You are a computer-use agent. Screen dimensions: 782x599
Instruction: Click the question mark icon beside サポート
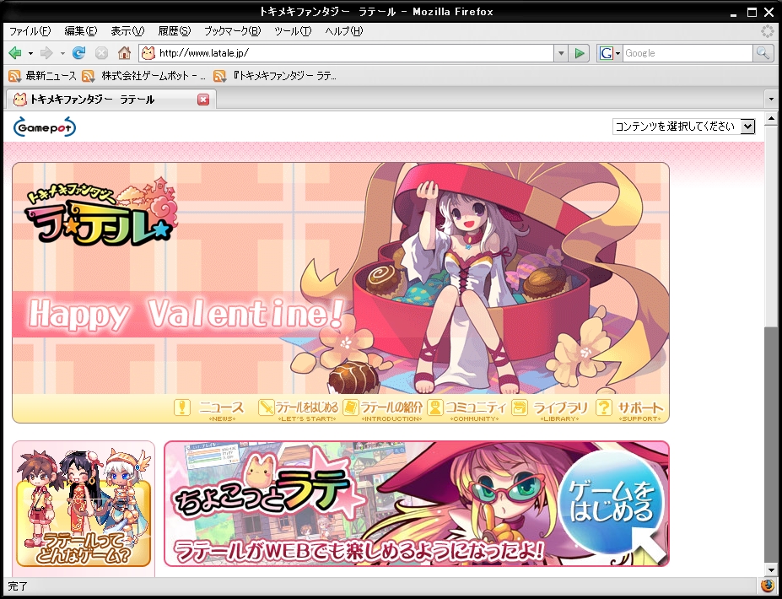pyautogui.click(x=604, y=407)
